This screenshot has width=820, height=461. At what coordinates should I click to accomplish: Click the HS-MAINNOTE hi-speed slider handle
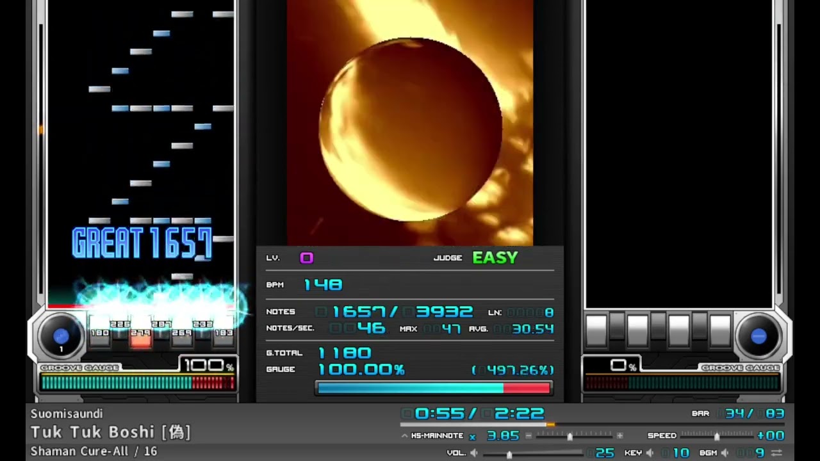pyautogui.click(x=570, y=436)
